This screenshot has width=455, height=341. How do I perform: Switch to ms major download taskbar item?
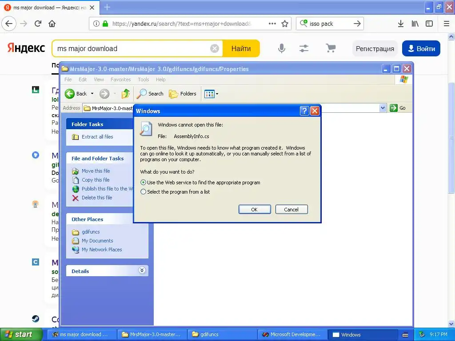click(x=82, y=334)
